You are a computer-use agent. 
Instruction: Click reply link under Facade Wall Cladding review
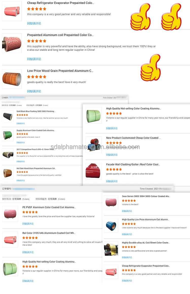tap(112, 181)
